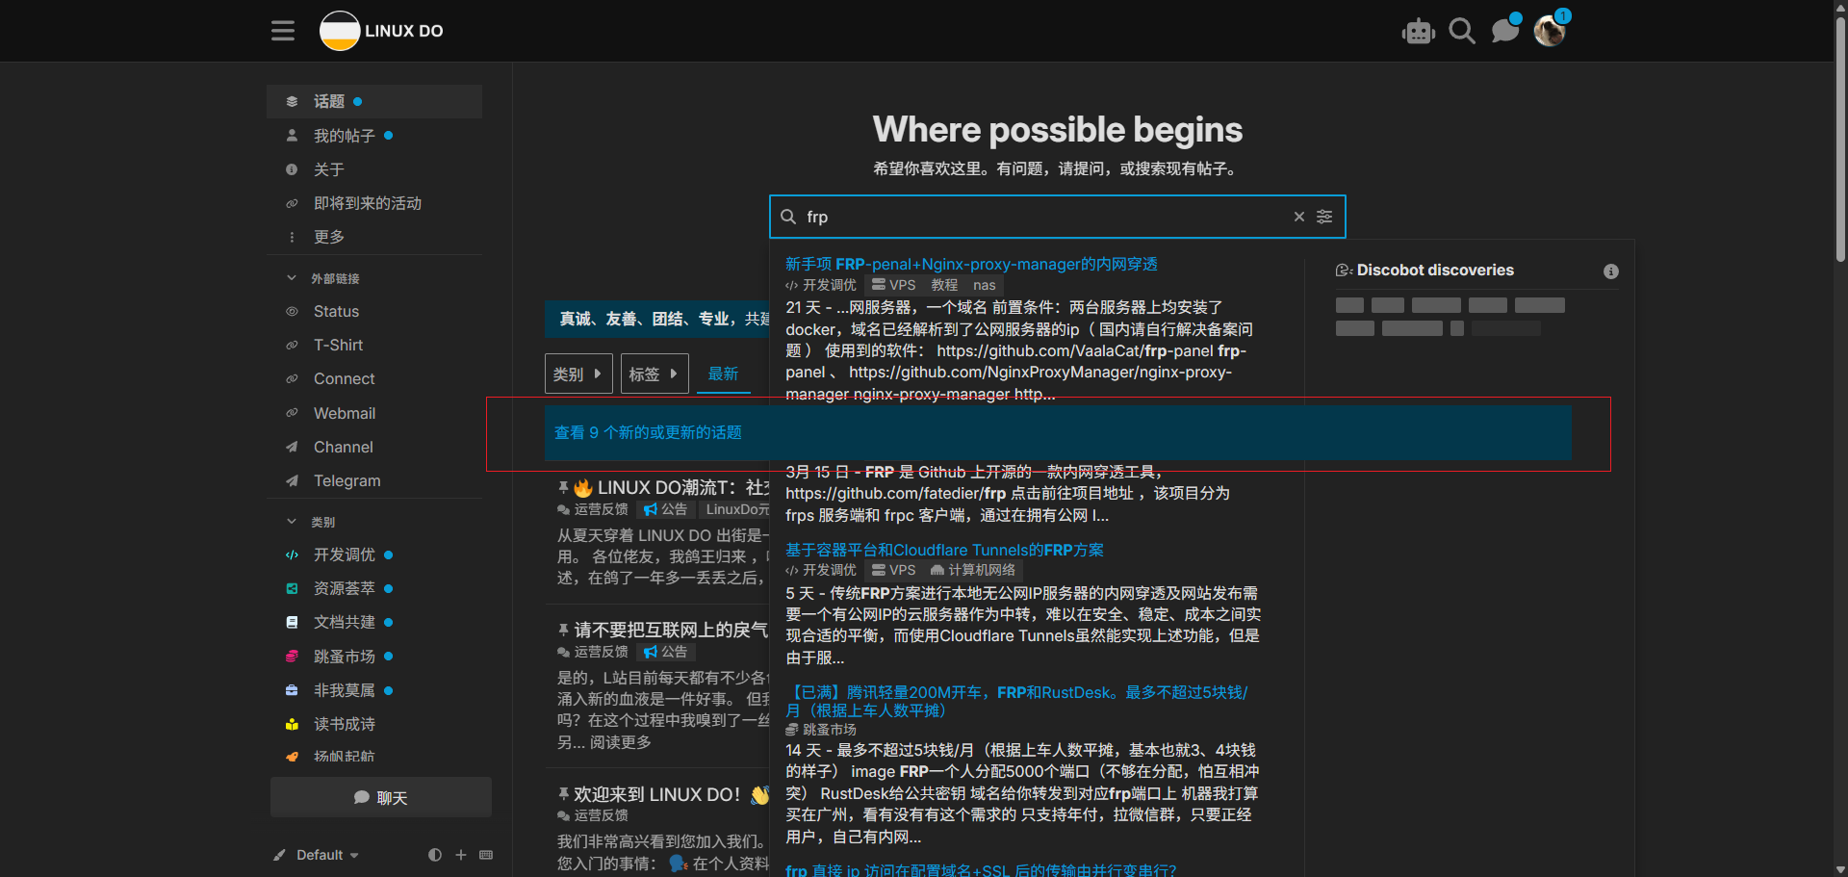1848x877 pixels.
Task: Open the T-Shirt external link
Action: pos(374,345)
